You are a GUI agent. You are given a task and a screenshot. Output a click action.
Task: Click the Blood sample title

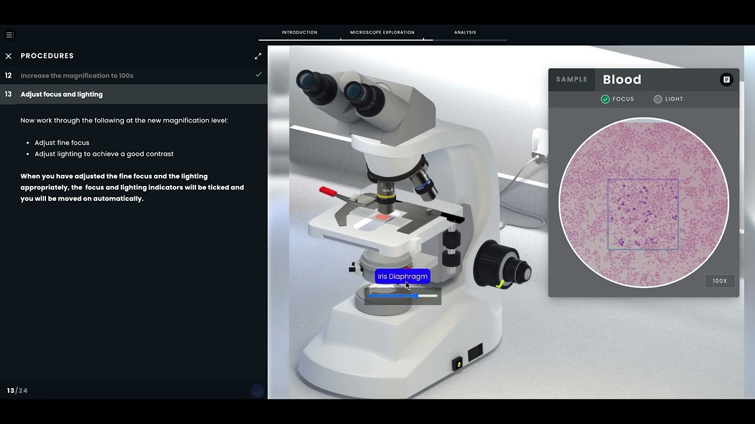(622, 79)
